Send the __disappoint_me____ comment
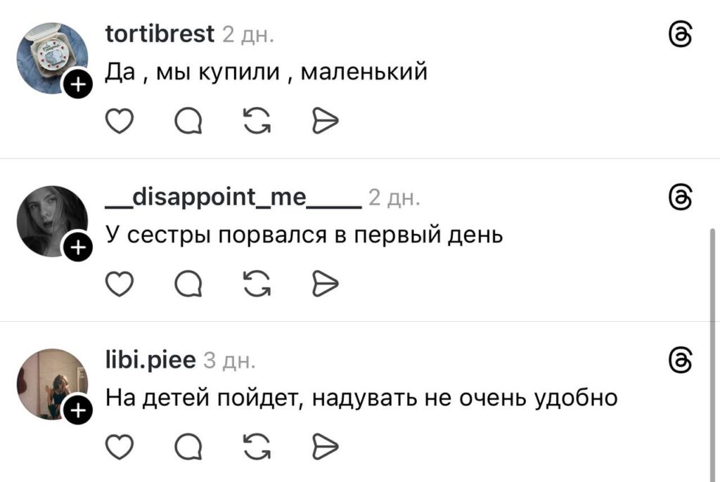The image size is (720, 482). [x=325, y=285]
